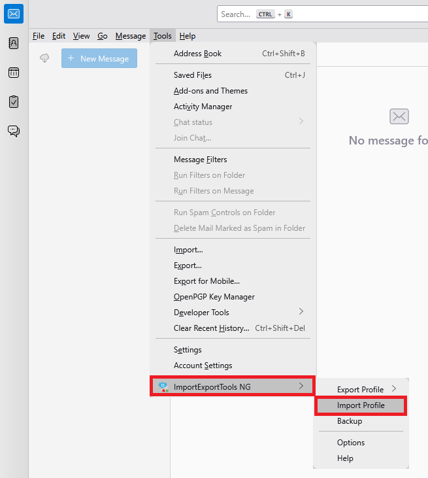Screen dimensions: 428x478
Task: Select Export for Mobile...
Action: pyautogui.click(x=233, y=281)
